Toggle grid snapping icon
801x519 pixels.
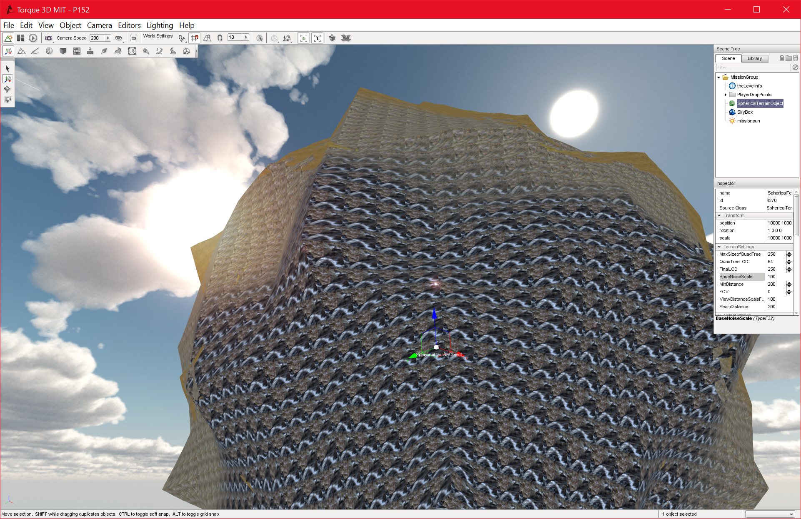click(x=195, y=38)
